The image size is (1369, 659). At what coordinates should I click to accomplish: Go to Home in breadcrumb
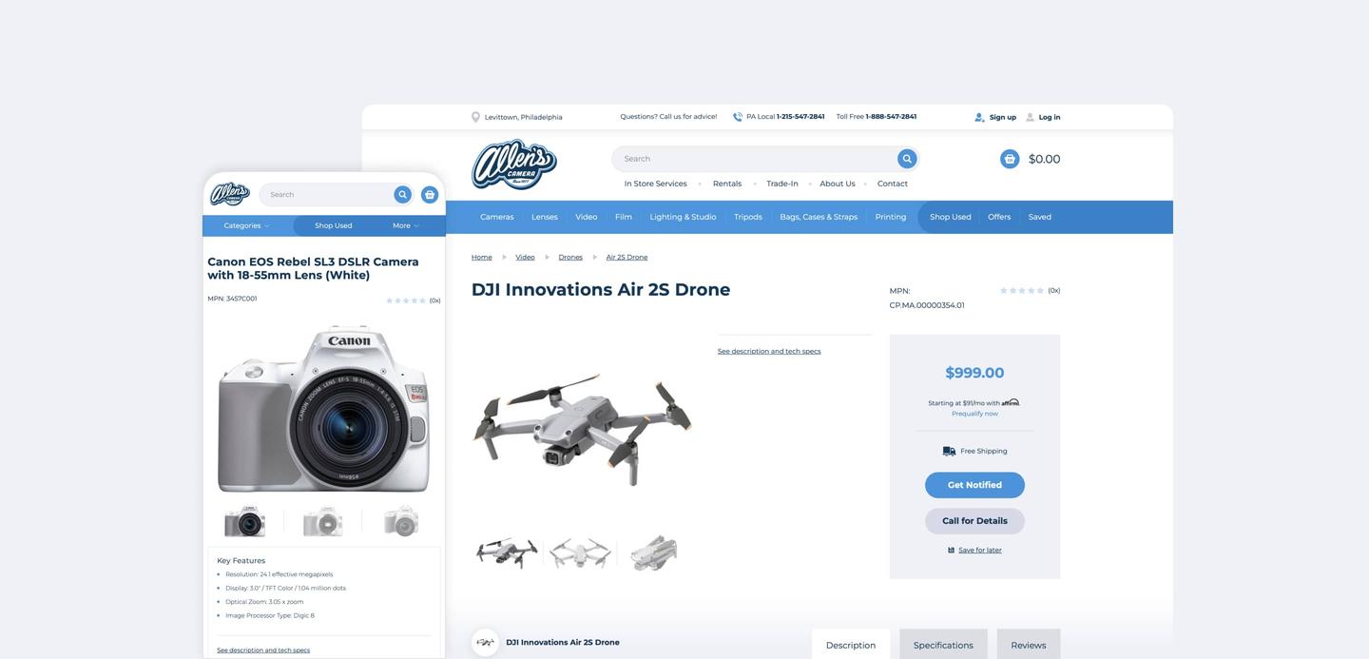pyautogui.click(x=482, y=257)
